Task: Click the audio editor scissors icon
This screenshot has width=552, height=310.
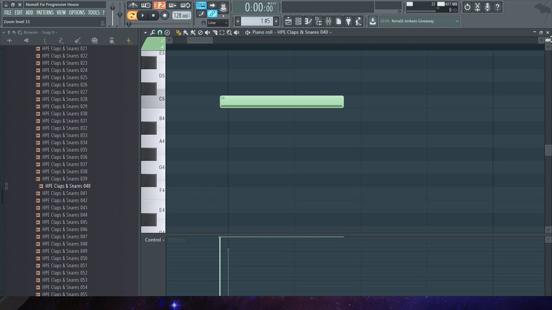Action: click(x=477, y=7)
